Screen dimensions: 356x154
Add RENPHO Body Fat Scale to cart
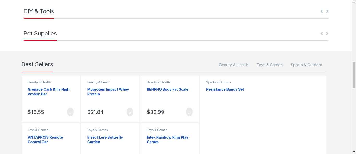coord(189,112)
